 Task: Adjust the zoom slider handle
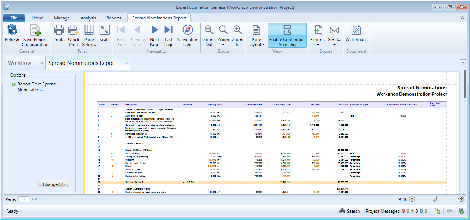(434, 199)
